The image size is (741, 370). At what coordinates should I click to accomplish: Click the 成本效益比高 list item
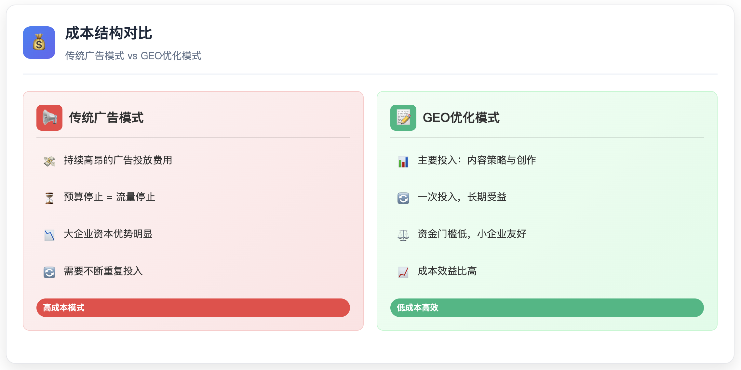point(447,271)
